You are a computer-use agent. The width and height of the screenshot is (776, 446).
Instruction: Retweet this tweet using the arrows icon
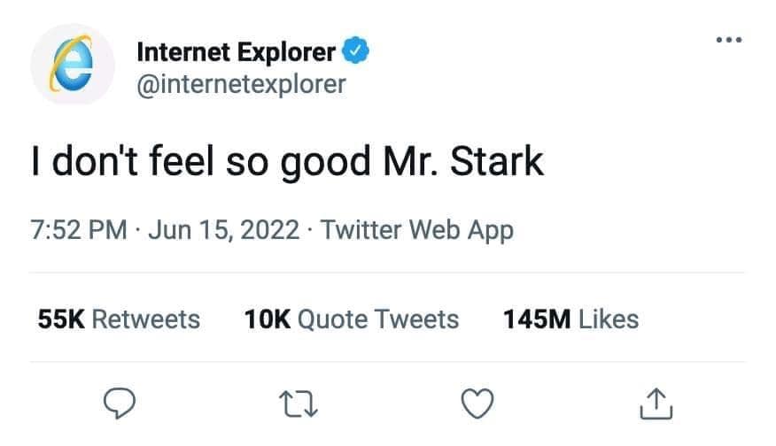tap(299, 404)
